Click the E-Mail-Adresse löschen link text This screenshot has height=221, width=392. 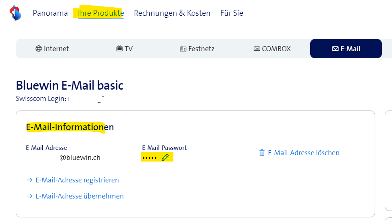point(304,153)
